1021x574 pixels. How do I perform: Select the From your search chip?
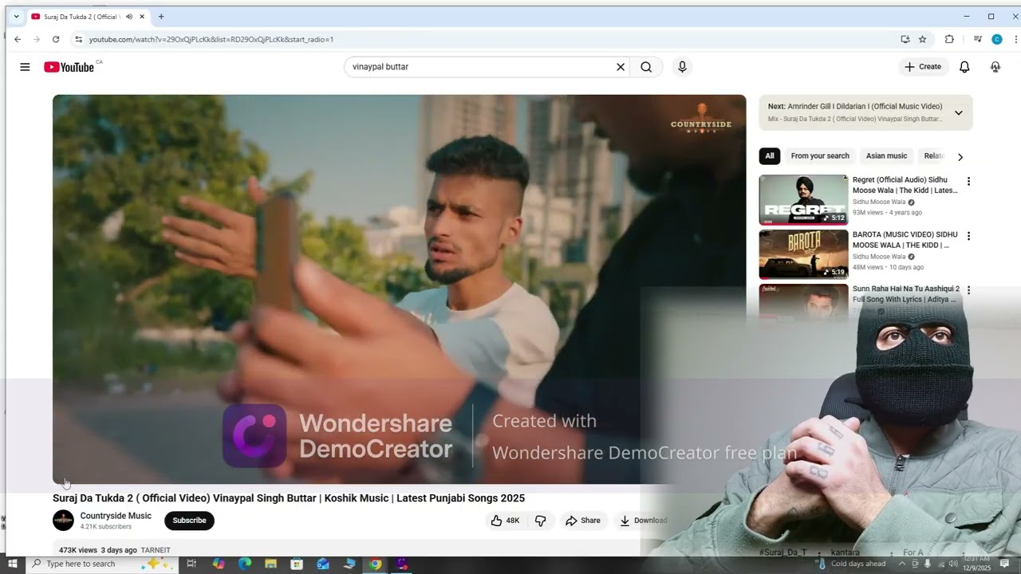tap(820, 156)
